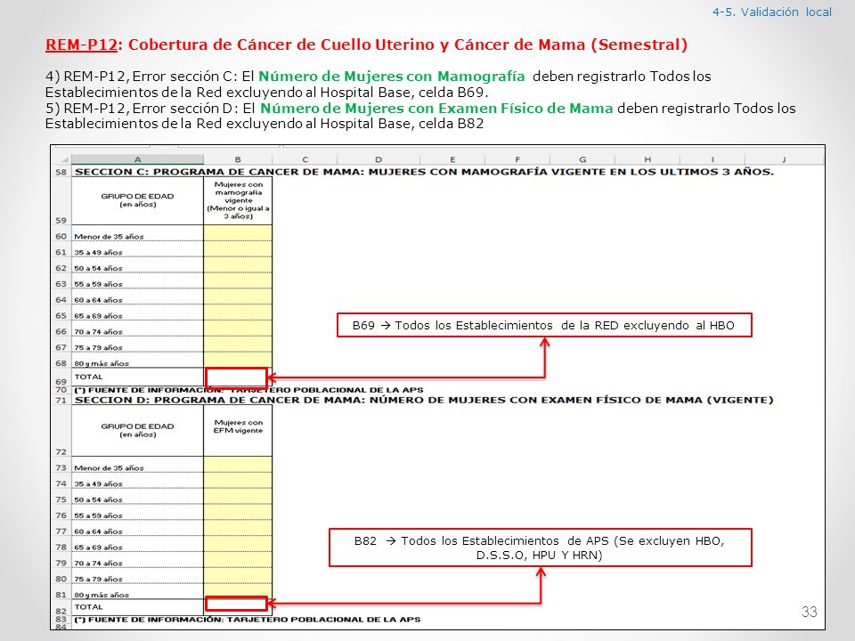Click yellow input cell B79
The image size is (855, 641).
pos(238,560)
